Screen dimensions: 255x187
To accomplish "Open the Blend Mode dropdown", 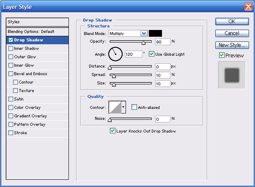I will pyautogui.click(x=144, y=33).
